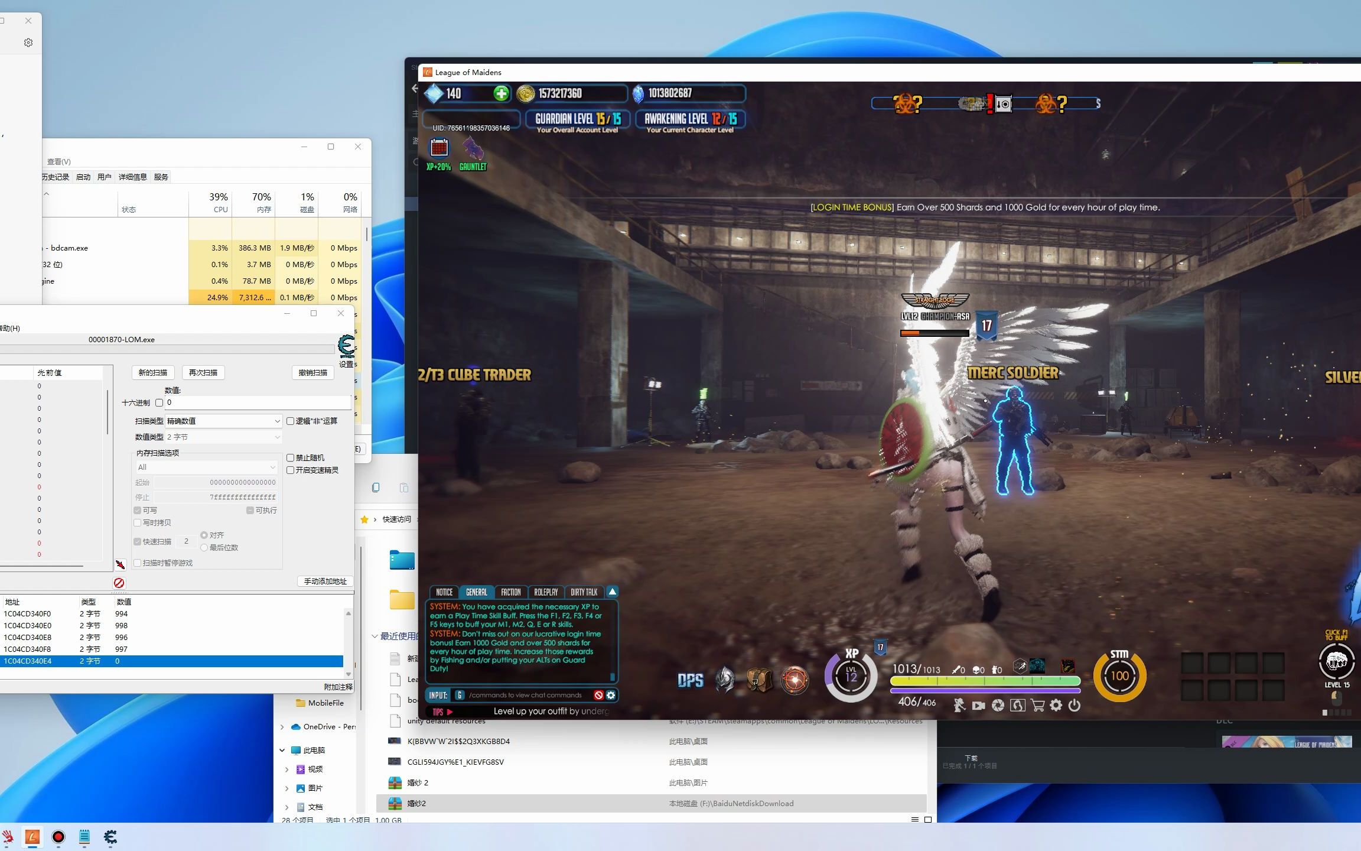
Task: Toggle the 写时拷贝 checkbox
Action: click(138, 522)
